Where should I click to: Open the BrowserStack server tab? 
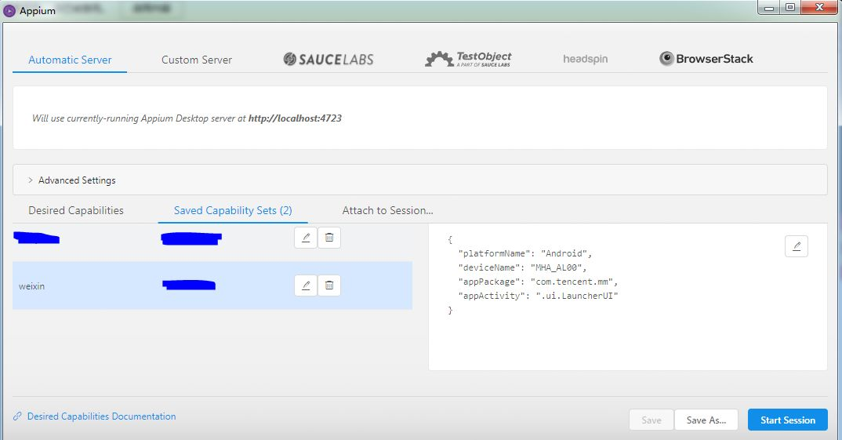click(706, 59)
